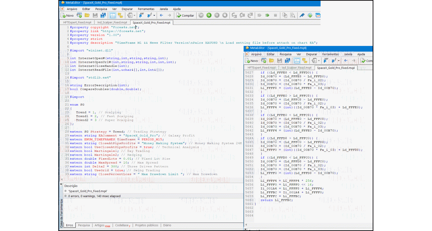Toggle the Toolbox panel layout icon
Screen dimensions: 432x231
click(113, 15)
